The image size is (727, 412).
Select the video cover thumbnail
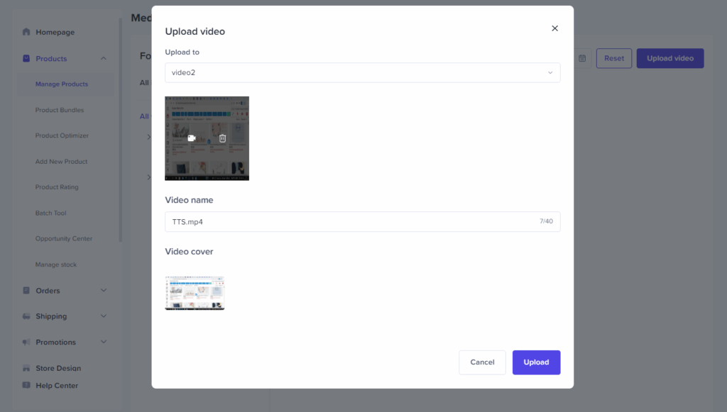click(195, 292)
